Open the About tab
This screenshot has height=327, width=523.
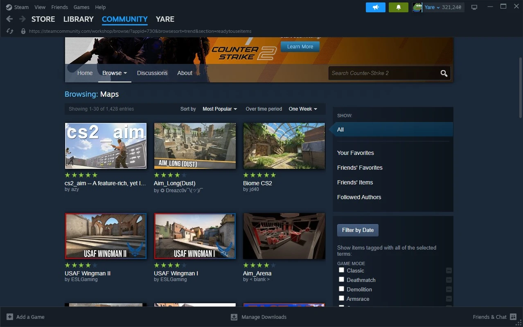[185, 73]
